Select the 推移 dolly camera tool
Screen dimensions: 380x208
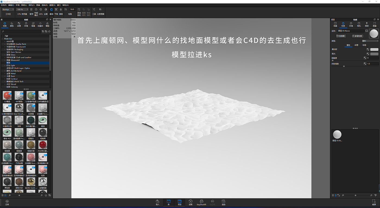pyautogui.click(x=61, y=10)
